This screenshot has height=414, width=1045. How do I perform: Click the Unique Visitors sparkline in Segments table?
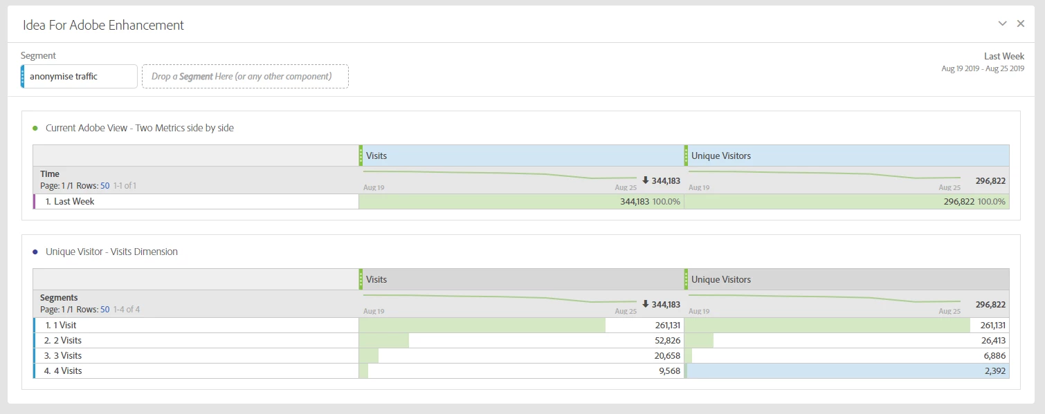pyautogui.click(x=825, y=299)
